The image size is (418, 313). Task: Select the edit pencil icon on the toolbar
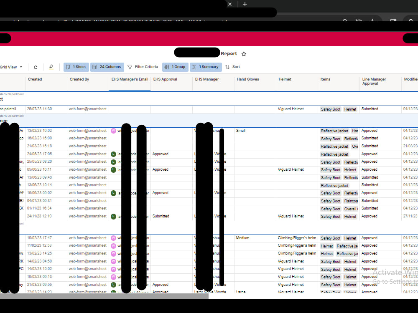tap(51, 67)
